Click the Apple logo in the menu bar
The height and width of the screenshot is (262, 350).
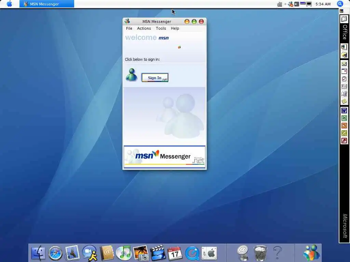click(9, 4)
